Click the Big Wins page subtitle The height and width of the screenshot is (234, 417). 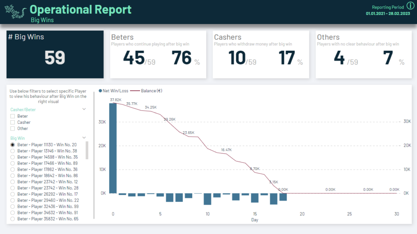pyautogui.click(x=42, y=20)
